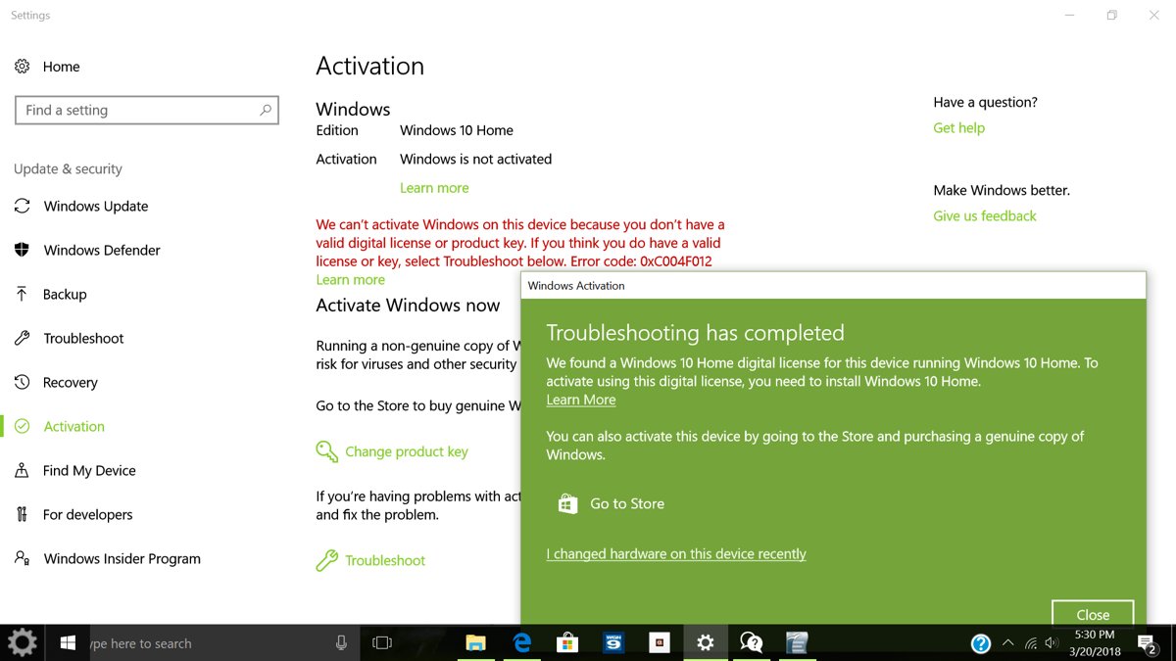
Task: Click the Store bag icon in dialog
Action: click(567, 503)
